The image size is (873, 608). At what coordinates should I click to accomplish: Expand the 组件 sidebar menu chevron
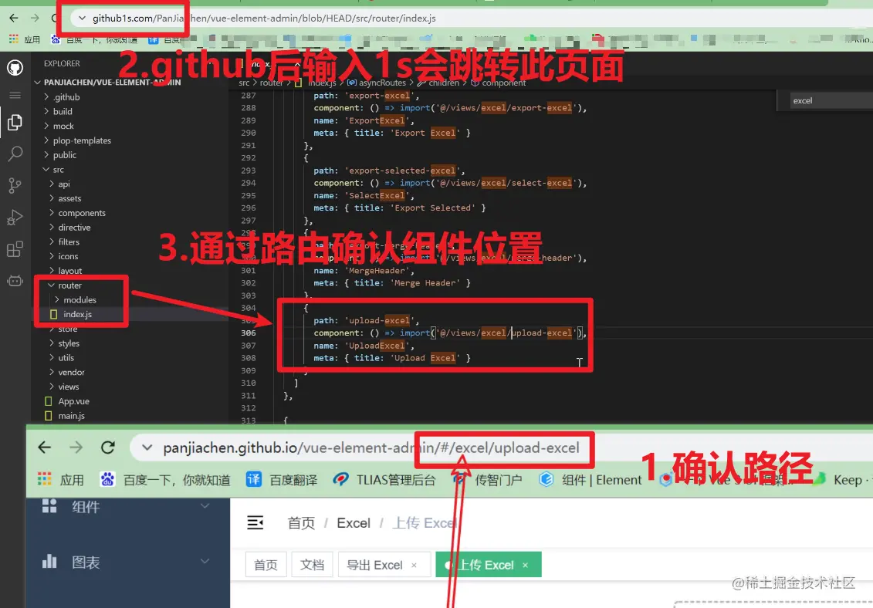click(205, 506)
